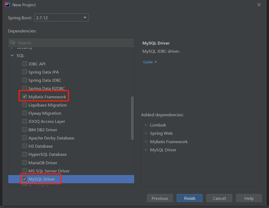This screenshot has width=269, height=208.
Task: Uncheck the MyBatis Framework checkbox
Action: [25, 97]
